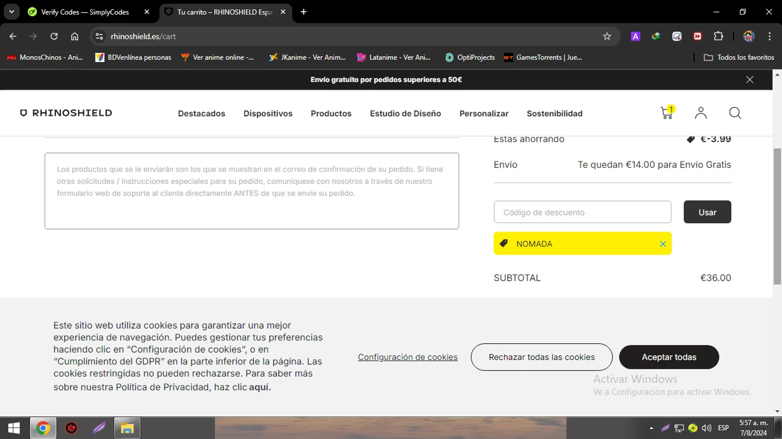Open the Ver anime online bookmark
This screenshot has height=439, width=782.
217,57
